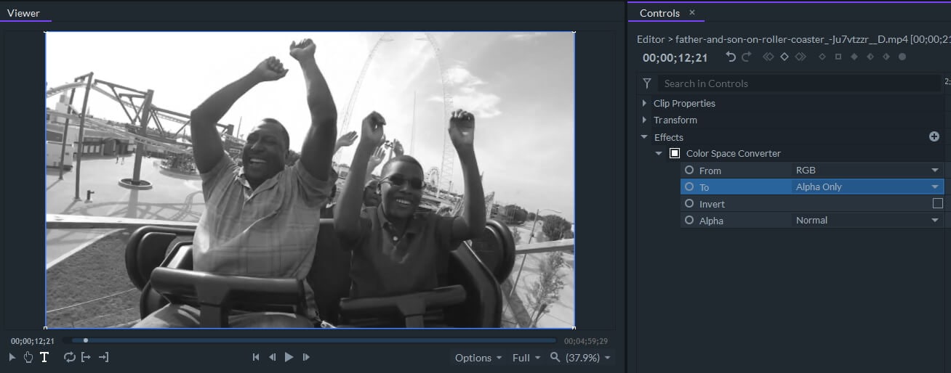Click the Set In point icon

[x=87, y=357]
